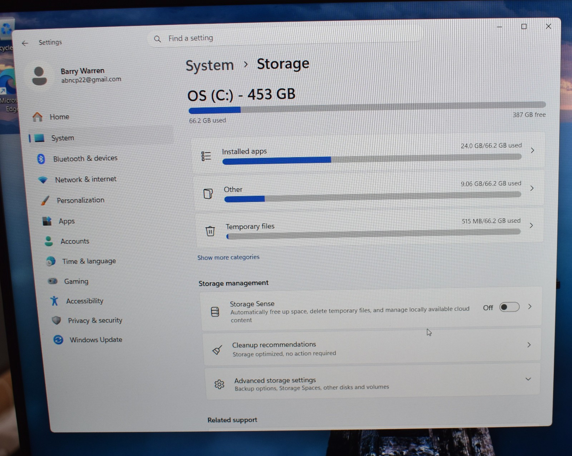The height and width of the screenshot is (456, 572).
Task: Click Advanced storage settings label
Action: pyautogui.click(x=275, y=381)
